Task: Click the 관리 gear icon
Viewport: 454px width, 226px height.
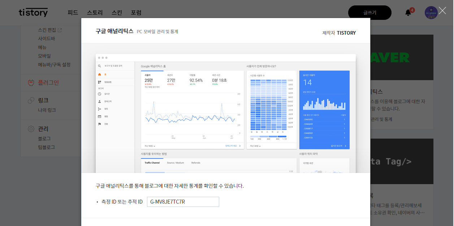Action: pos(31,129)
